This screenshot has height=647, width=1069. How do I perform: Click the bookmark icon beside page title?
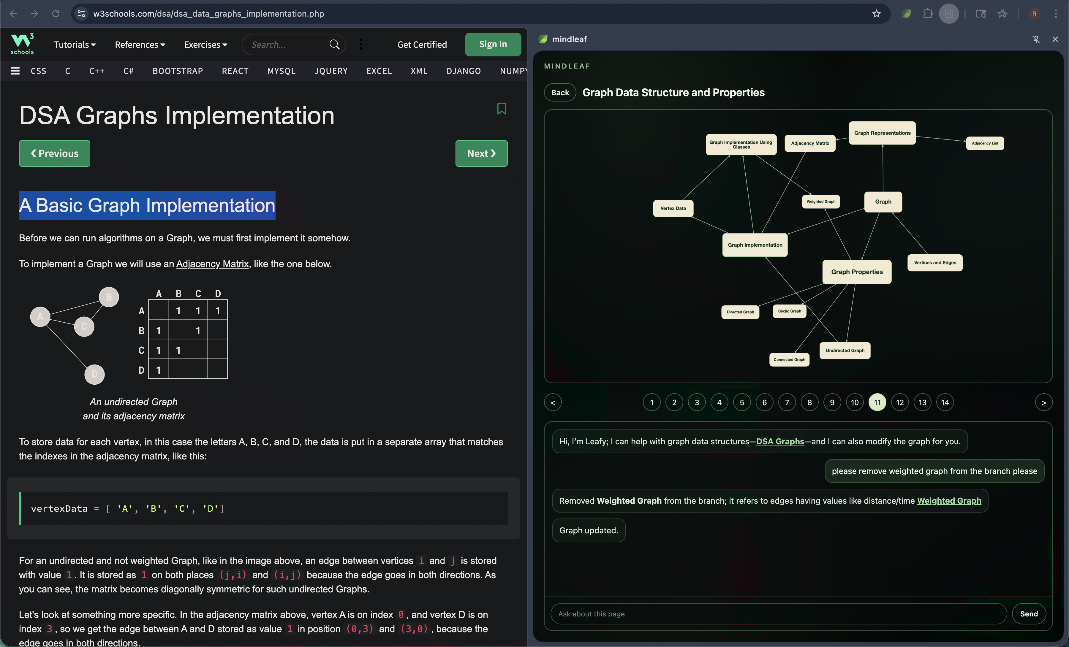coord(502,108)
